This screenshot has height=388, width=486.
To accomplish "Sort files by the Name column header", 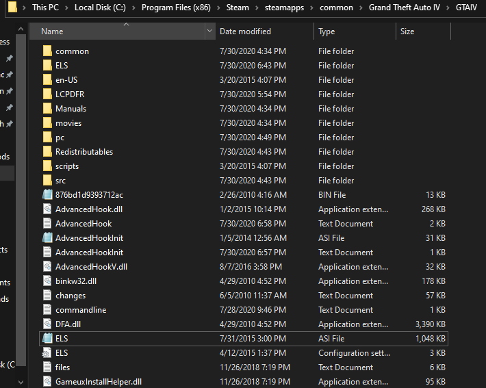I will (117, 31).
